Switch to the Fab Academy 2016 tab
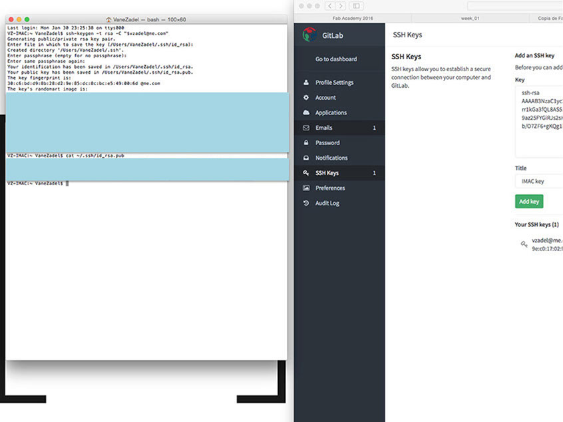 (x=353, y=18)
